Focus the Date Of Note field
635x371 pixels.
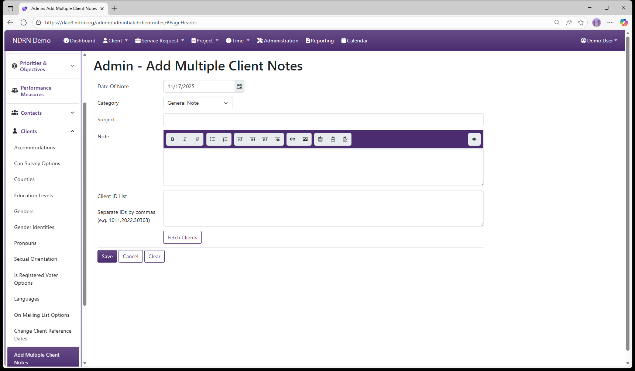tap(199, 86)
